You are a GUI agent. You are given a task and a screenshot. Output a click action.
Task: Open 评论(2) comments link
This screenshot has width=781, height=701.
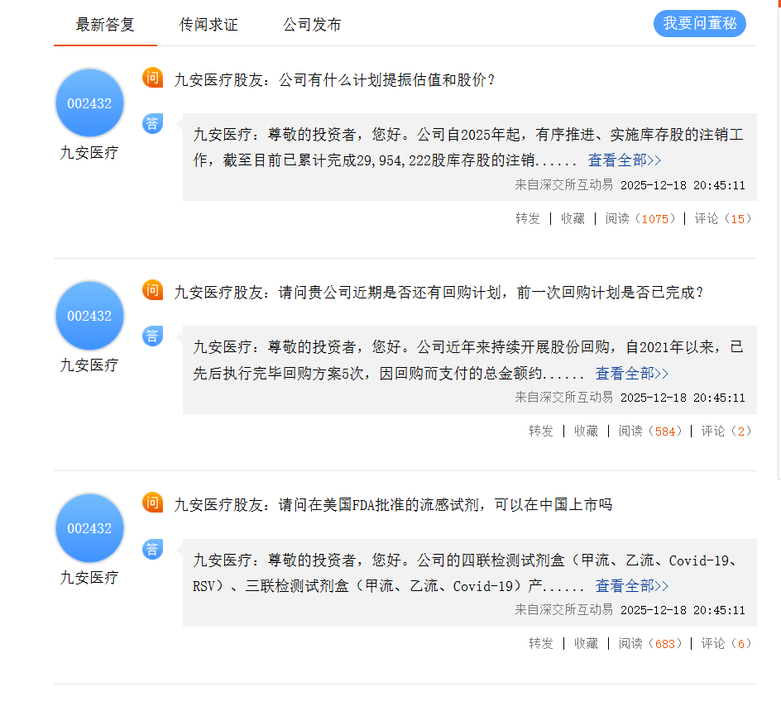click(726, 431)
